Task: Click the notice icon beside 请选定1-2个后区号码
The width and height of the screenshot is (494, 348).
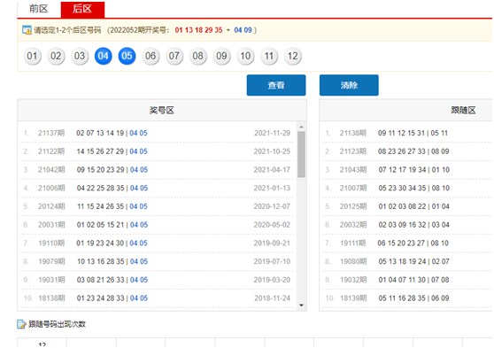Action: point(27,30)
